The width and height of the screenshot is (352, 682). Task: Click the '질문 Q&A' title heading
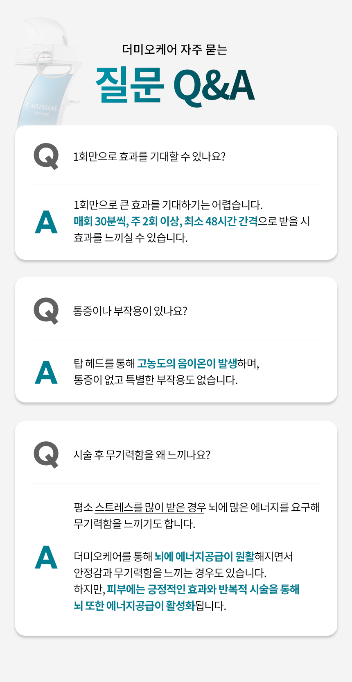[x=175, y=86]
